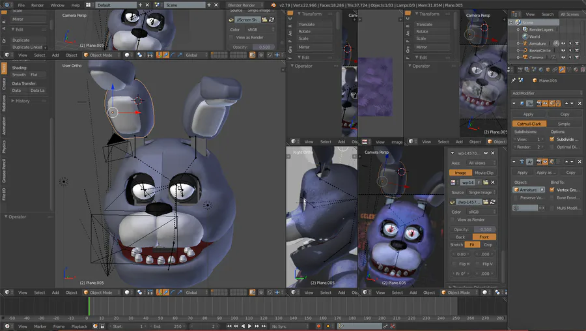The width and height of the screenshot is (586, 331).
Task: Open the Render menu
Action: tap(37, 5)
